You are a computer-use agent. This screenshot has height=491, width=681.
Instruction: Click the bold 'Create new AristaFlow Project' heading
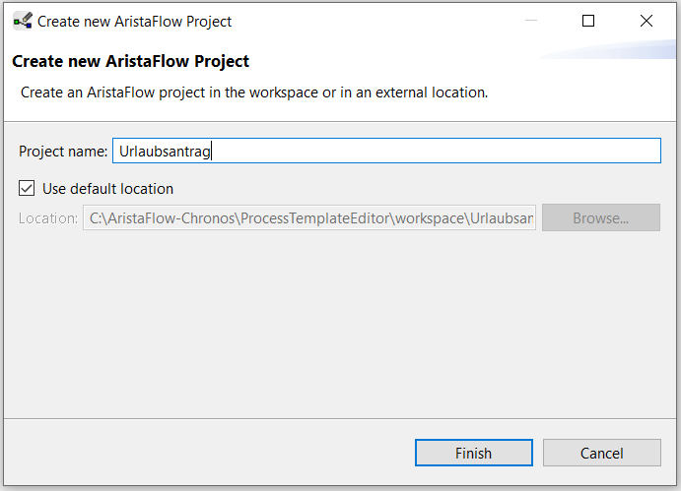point(130,61)
